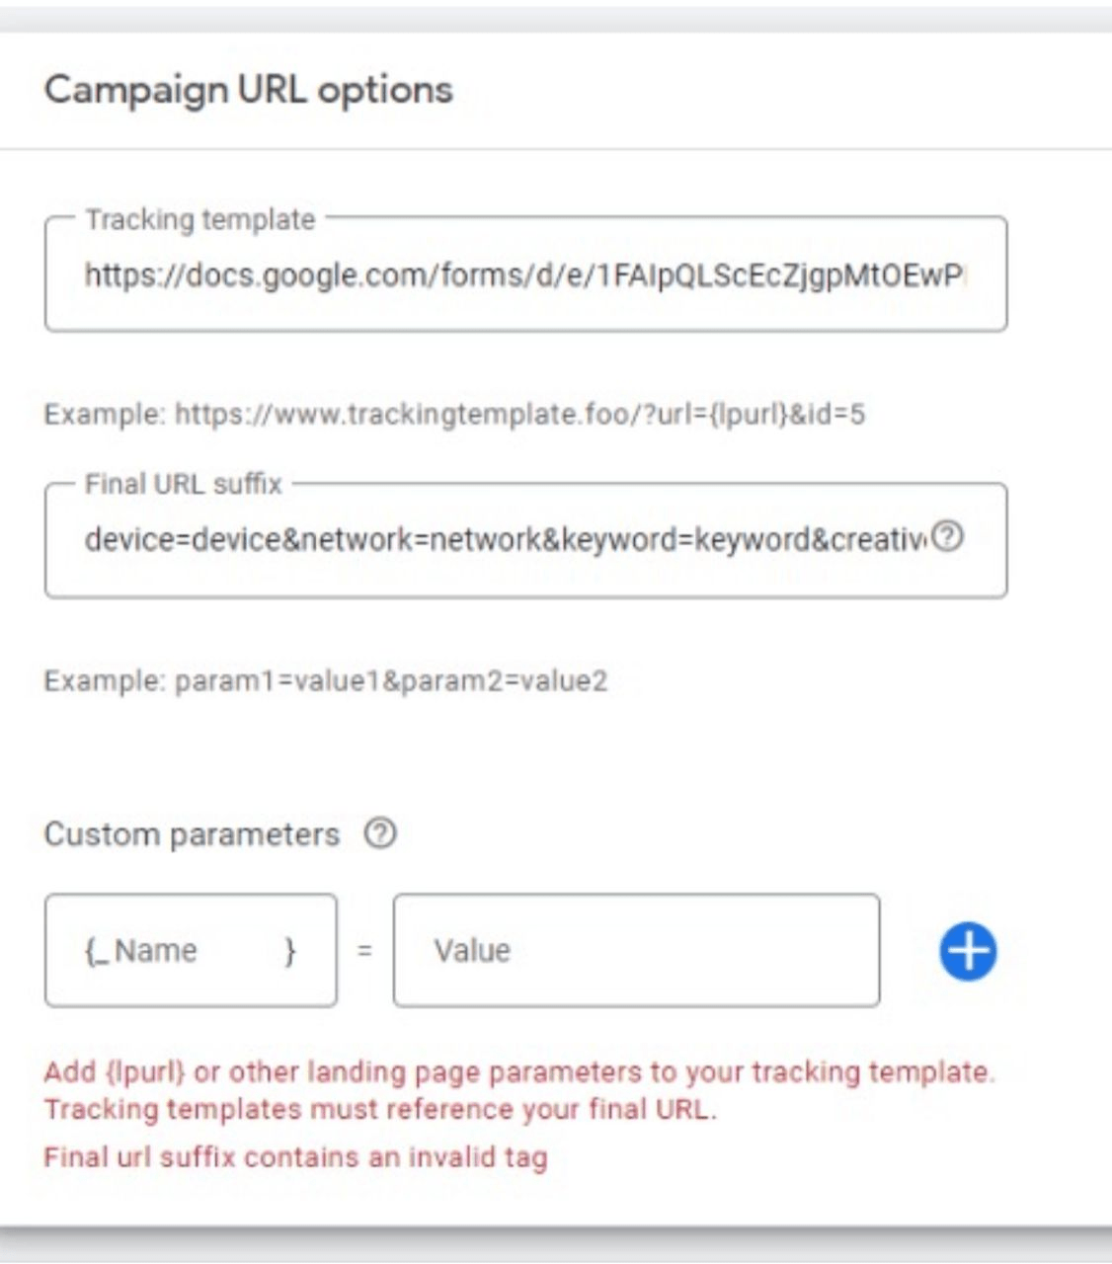Viewport: 1112px width, 1264px height.
Task: Click the divider line below Campaign URL options
Action: [556, 150]
